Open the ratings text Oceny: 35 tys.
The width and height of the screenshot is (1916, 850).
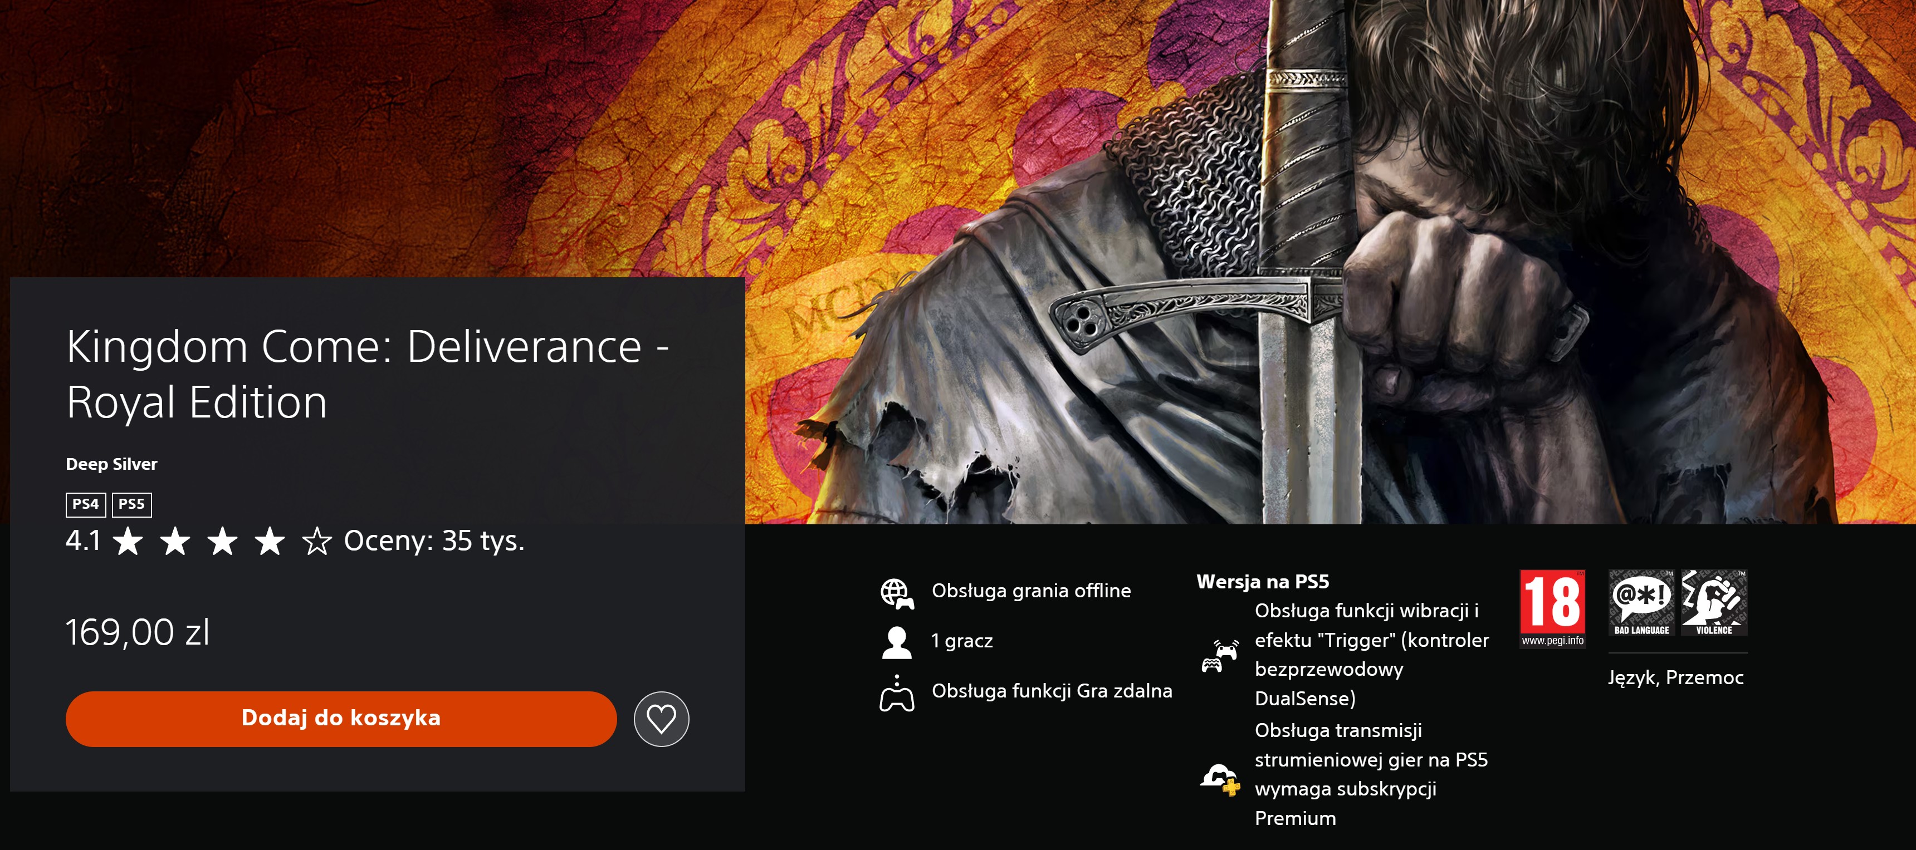coord(434,541)
